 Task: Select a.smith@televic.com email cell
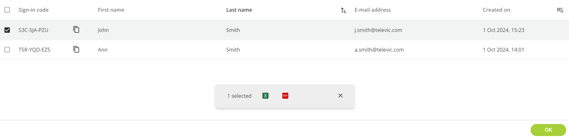point(379,50)
